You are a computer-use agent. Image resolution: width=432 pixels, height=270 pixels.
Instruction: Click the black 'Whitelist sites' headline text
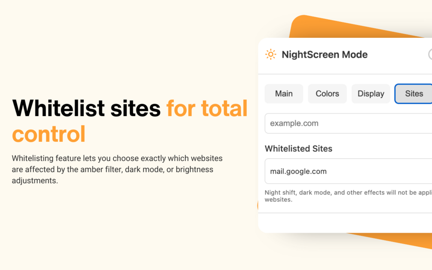[x=86, y=108]
